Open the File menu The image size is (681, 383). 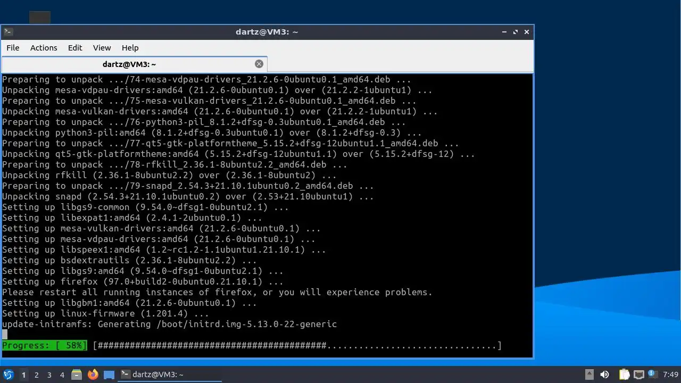[13, 48]
